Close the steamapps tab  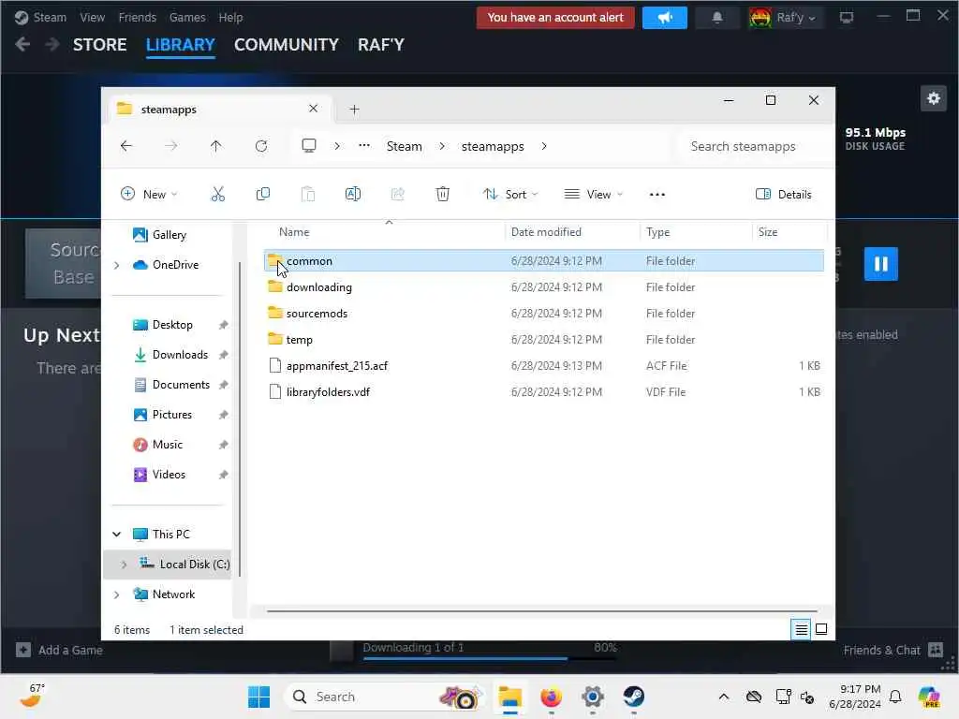click(313, 109)
